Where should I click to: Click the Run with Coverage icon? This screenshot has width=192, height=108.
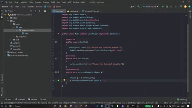point(171,7)
